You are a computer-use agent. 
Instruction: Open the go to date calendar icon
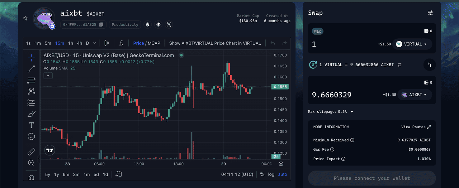point(119,174)
